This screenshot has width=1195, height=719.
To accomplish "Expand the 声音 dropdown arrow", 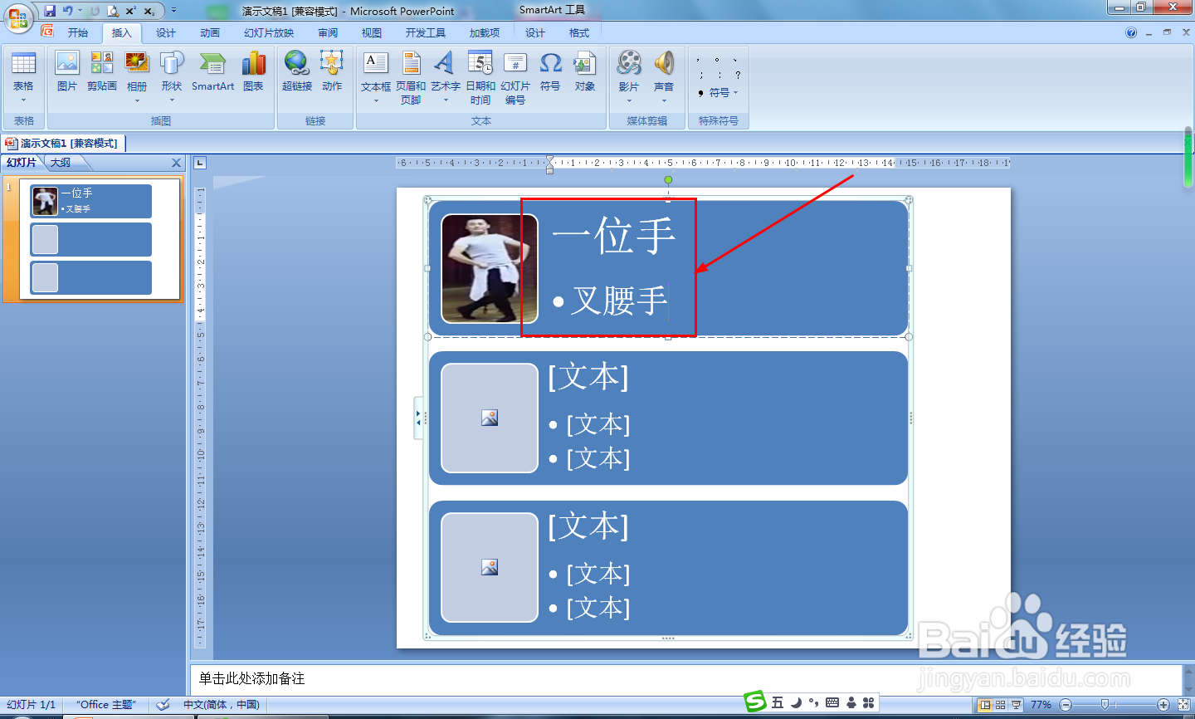I will [664, 100].
